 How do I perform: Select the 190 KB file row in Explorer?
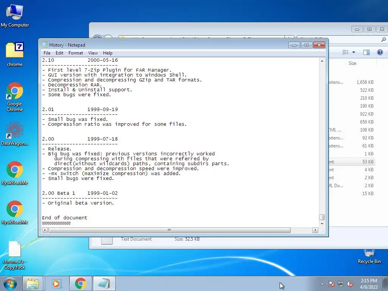352,106
